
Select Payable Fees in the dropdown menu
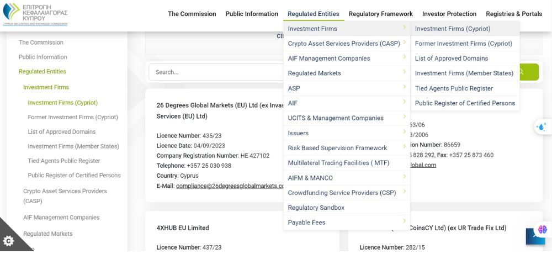click(306, 223)
